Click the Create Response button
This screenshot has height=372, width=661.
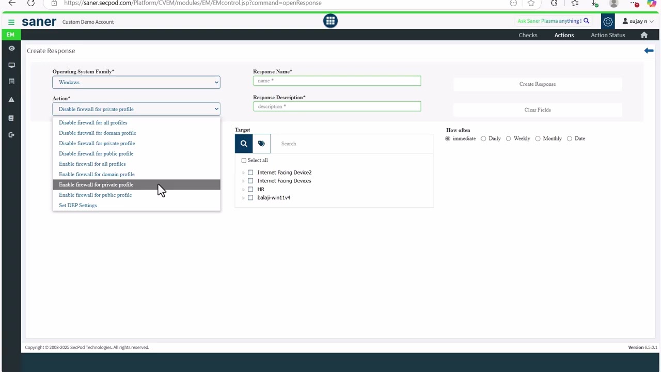538,84
